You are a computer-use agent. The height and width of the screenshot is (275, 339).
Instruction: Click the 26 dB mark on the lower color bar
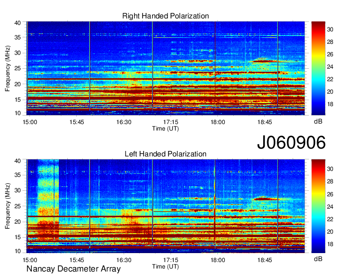tap(331, 194)
